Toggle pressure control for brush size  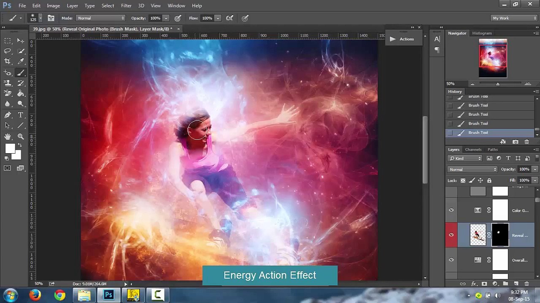tap(245, 18)
